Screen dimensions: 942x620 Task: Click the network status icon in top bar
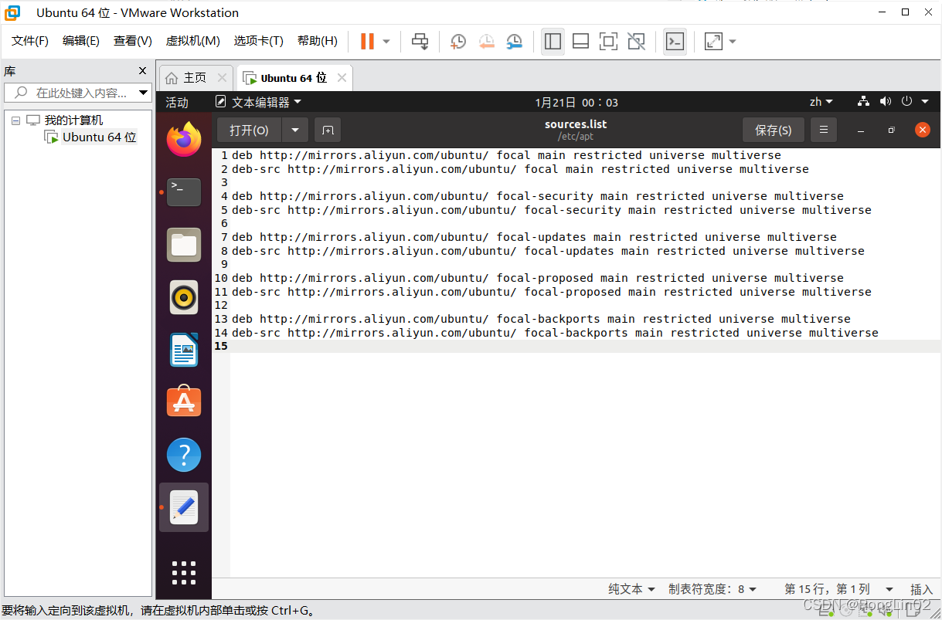coord(864,102)
